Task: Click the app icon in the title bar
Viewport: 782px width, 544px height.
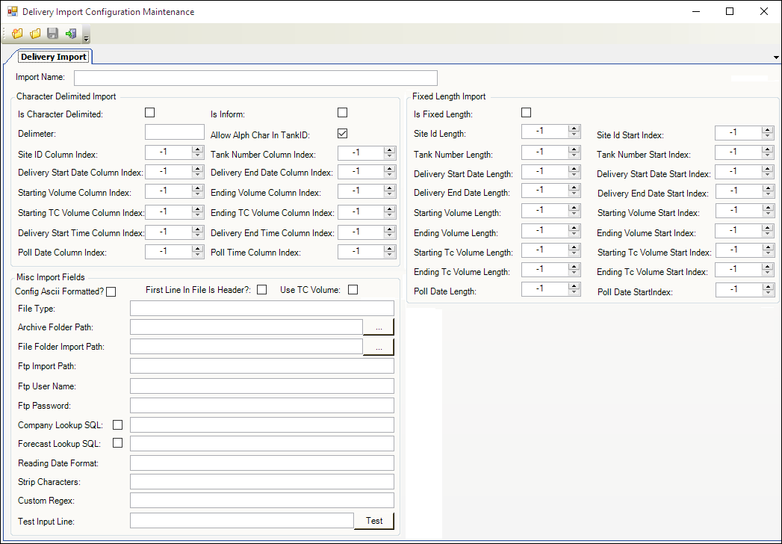Action: pyautogui.click(x=12, y=12)
